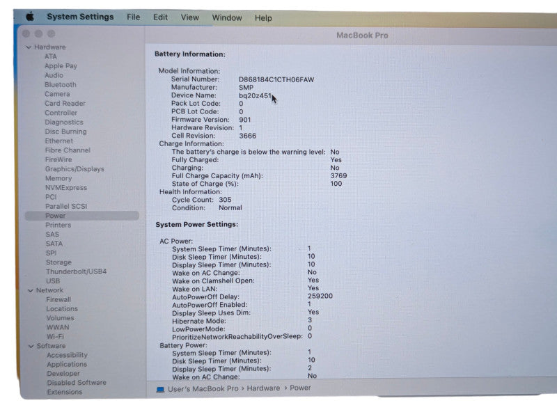Select USB in the sidebar

point(53,281)
